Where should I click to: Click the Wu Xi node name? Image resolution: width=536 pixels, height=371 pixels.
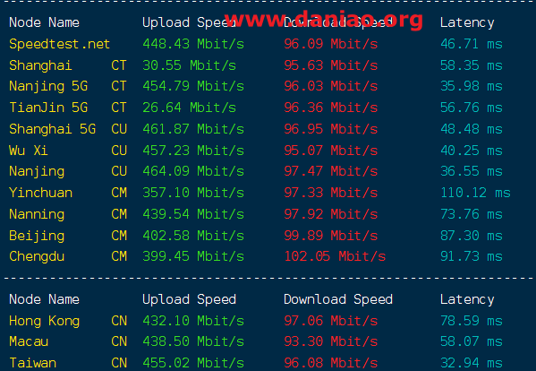[x=29, y=151]
